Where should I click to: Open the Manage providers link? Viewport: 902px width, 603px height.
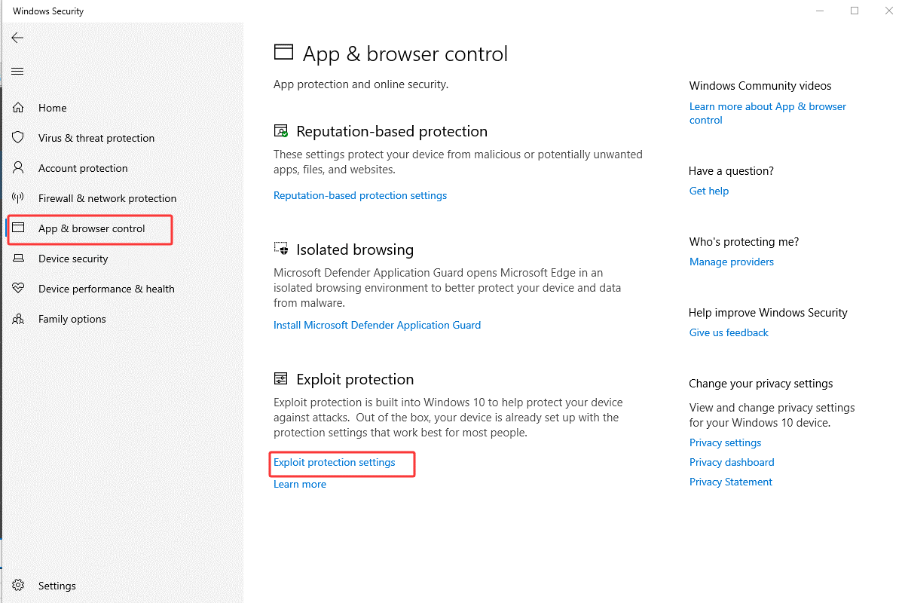(731, 262)
